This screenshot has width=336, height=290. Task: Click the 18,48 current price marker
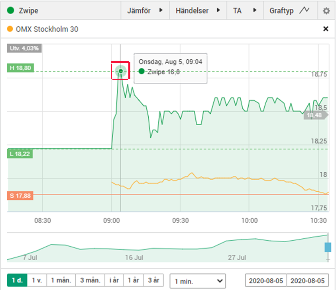(x=315, y=115)
